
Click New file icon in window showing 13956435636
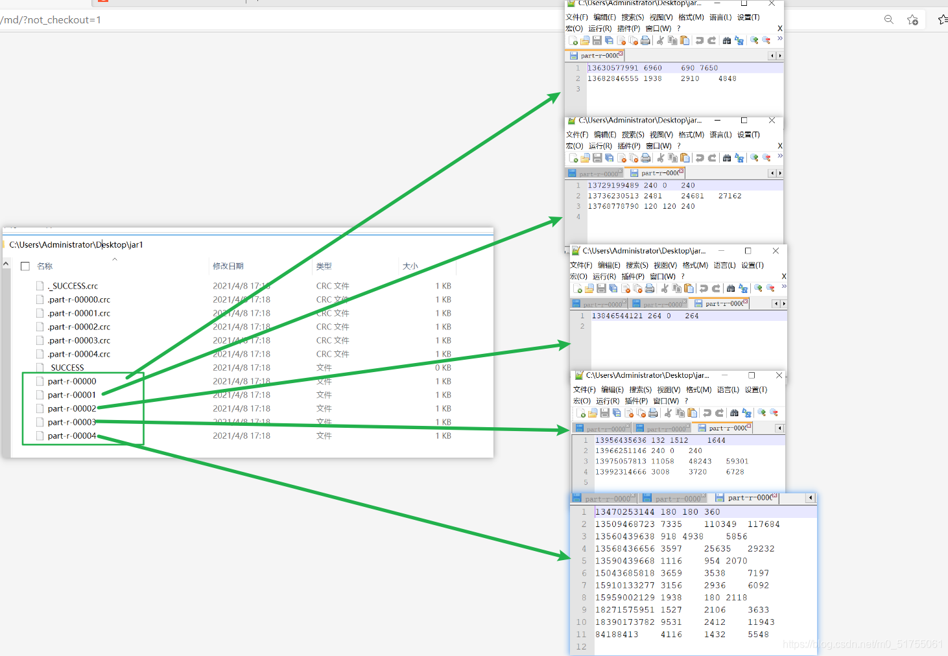(x=581, y=413)
